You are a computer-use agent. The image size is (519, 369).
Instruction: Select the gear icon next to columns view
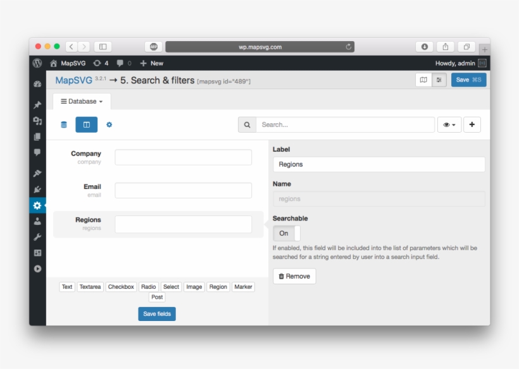tap(108, 124)
